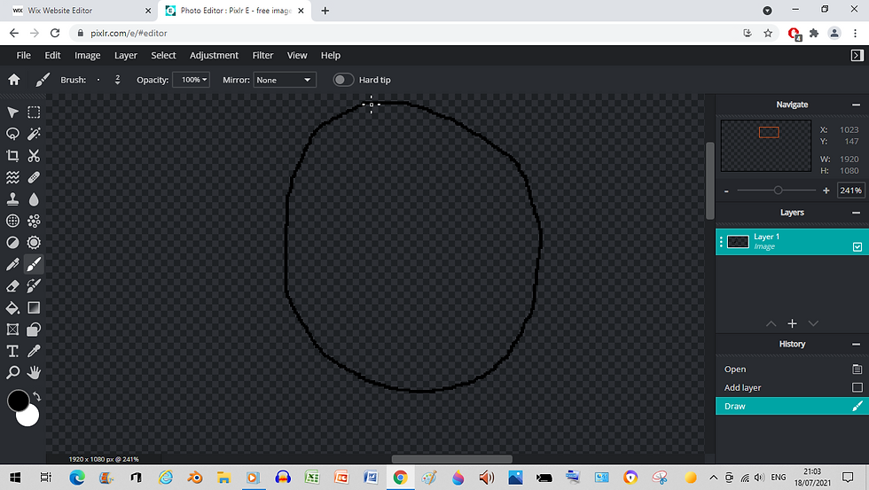Select the Cutout scissors tool
869x490 pixels.
pyautogui.click(x=34, y=156)
